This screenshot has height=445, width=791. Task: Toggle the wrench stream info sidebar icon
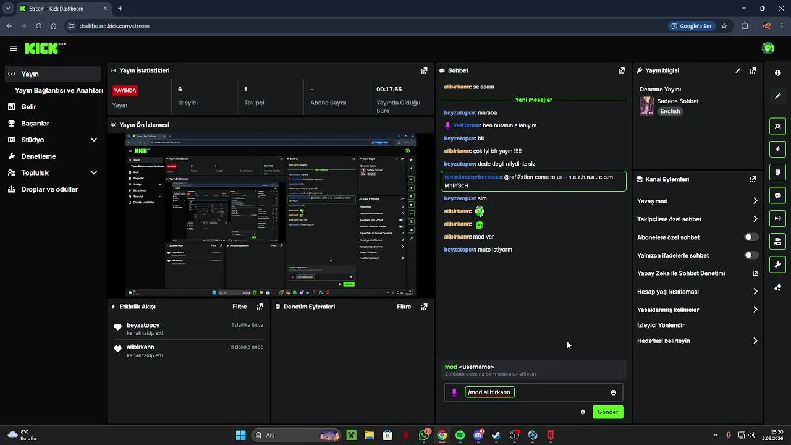(777, 265)
